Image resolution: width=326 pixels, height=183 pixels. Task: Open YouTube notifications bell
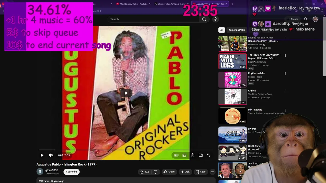305,19
